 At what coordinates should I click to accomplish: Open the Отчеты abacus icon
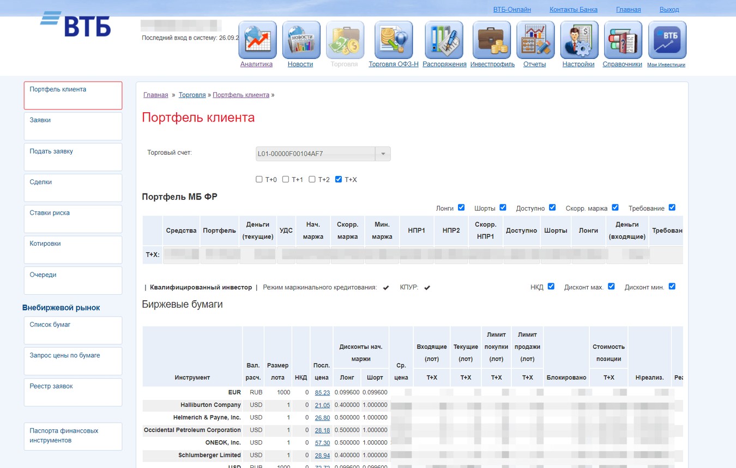click(x=535, y=40)
